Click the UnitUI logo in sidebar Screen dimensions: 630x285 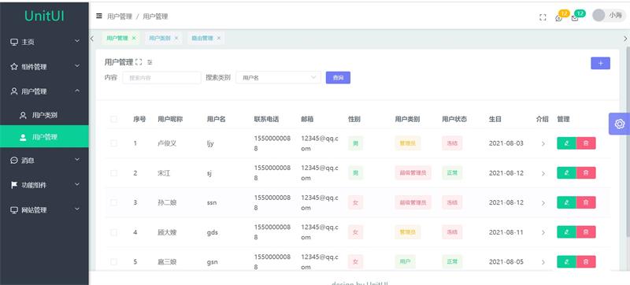pyautogui.click(x=44, y=15)
